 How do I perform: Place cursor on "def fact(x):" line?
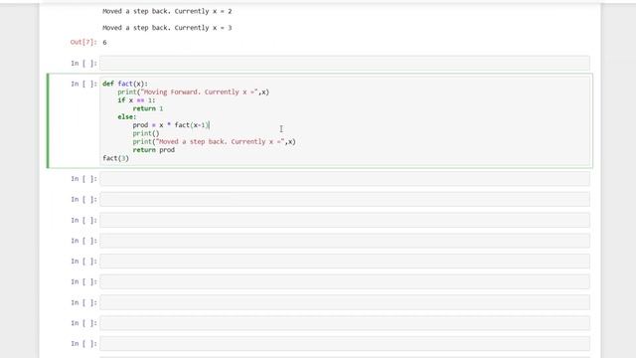pyautogui.click(x=125, y=84)
